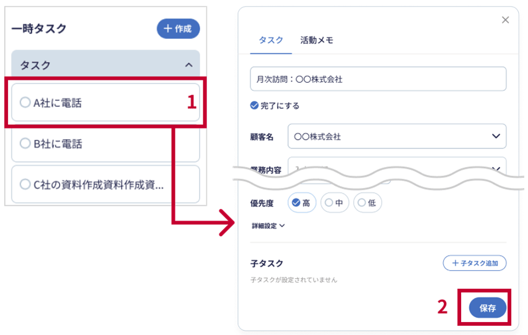The width and height of the screenshot is (528, 335).
Task: Select 中 priority option
Action: coord(335,202)
